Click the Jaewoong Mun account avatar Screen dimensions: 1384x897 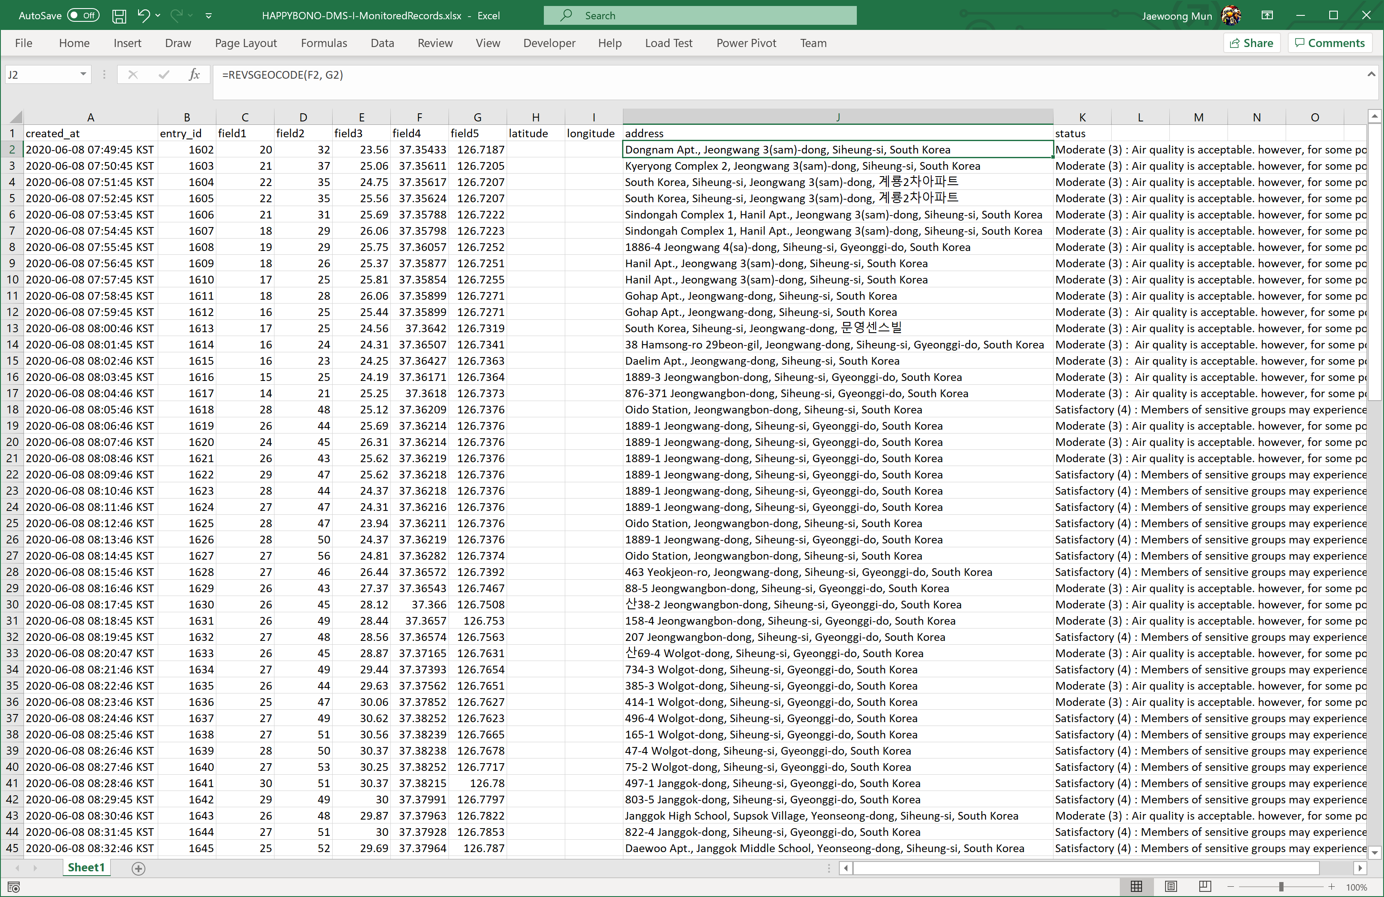point(1231,16)
